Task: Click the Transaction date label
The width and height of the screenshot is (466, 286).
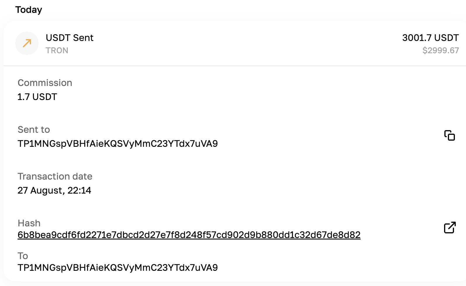Action: click(x=55, y=176)
